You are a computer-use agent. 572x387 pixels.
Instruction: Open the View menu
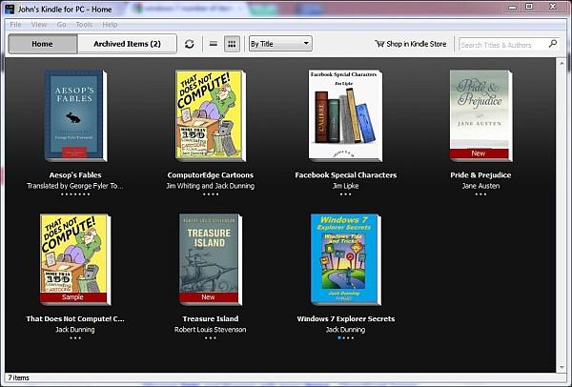click(39, 25)
